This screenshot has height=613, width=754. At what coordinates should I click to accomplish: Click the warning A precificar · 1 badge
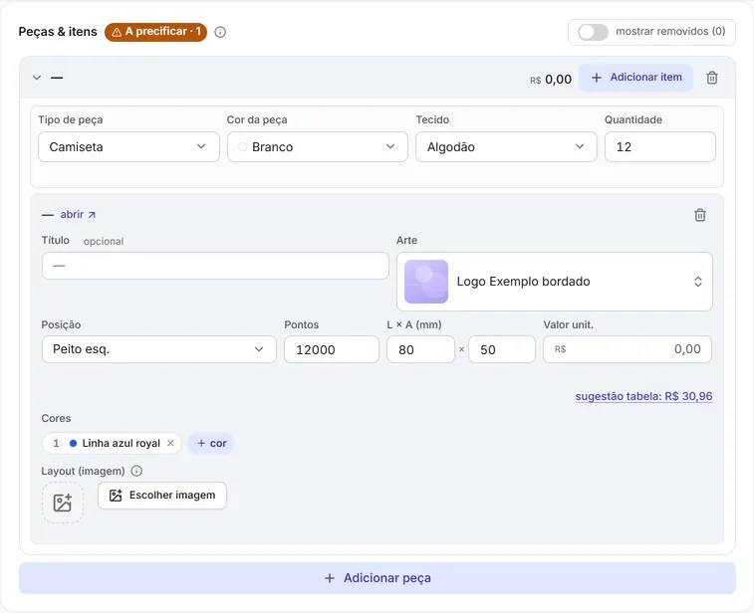pyautogui.click(x=155, y=32)
